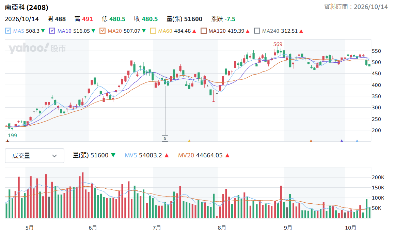
Task: Click the 10月 label on time axis
Action: point(350,228)
